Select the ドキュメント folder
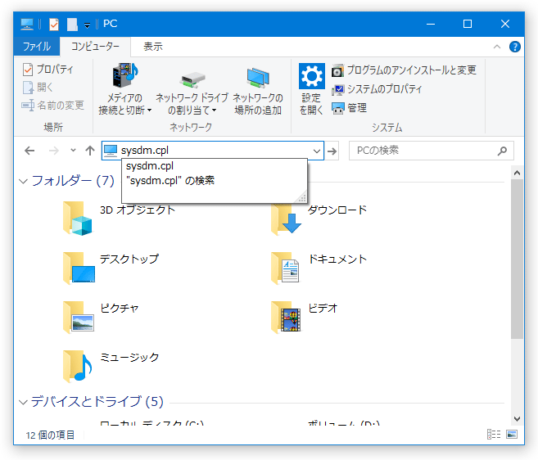Screen dimensions: 538x460 319,268
